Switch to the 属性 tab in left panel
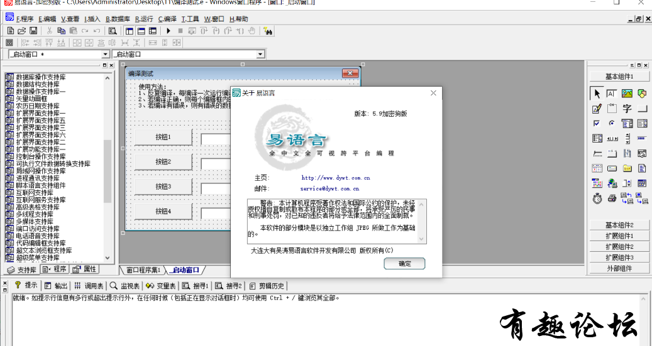652x346 pixels. pyautogui.click(x=84, y=269)
